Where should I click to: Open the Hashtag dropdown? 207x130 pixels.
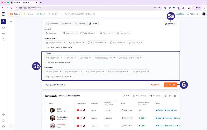click(123, 33)
